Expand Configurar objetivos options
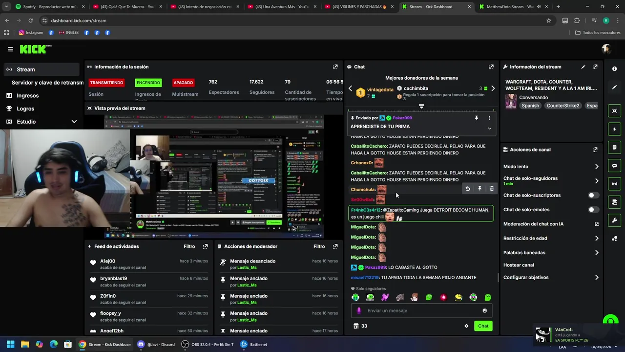Viewport: 625px width, 352px height. (x=597, y=278)
